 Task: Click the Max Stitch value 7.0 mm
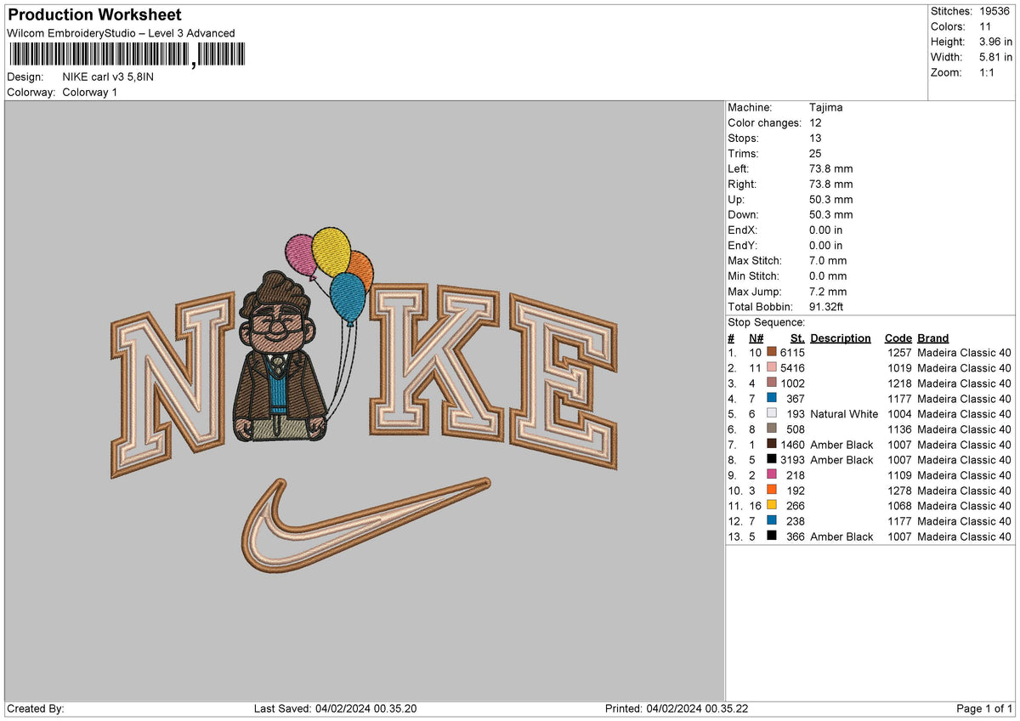pos(828,261)
